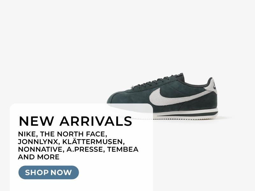Click blank white card area below SHOP NOW
Viewport: 255px width, 191px height.
click(x=81, y=185)
